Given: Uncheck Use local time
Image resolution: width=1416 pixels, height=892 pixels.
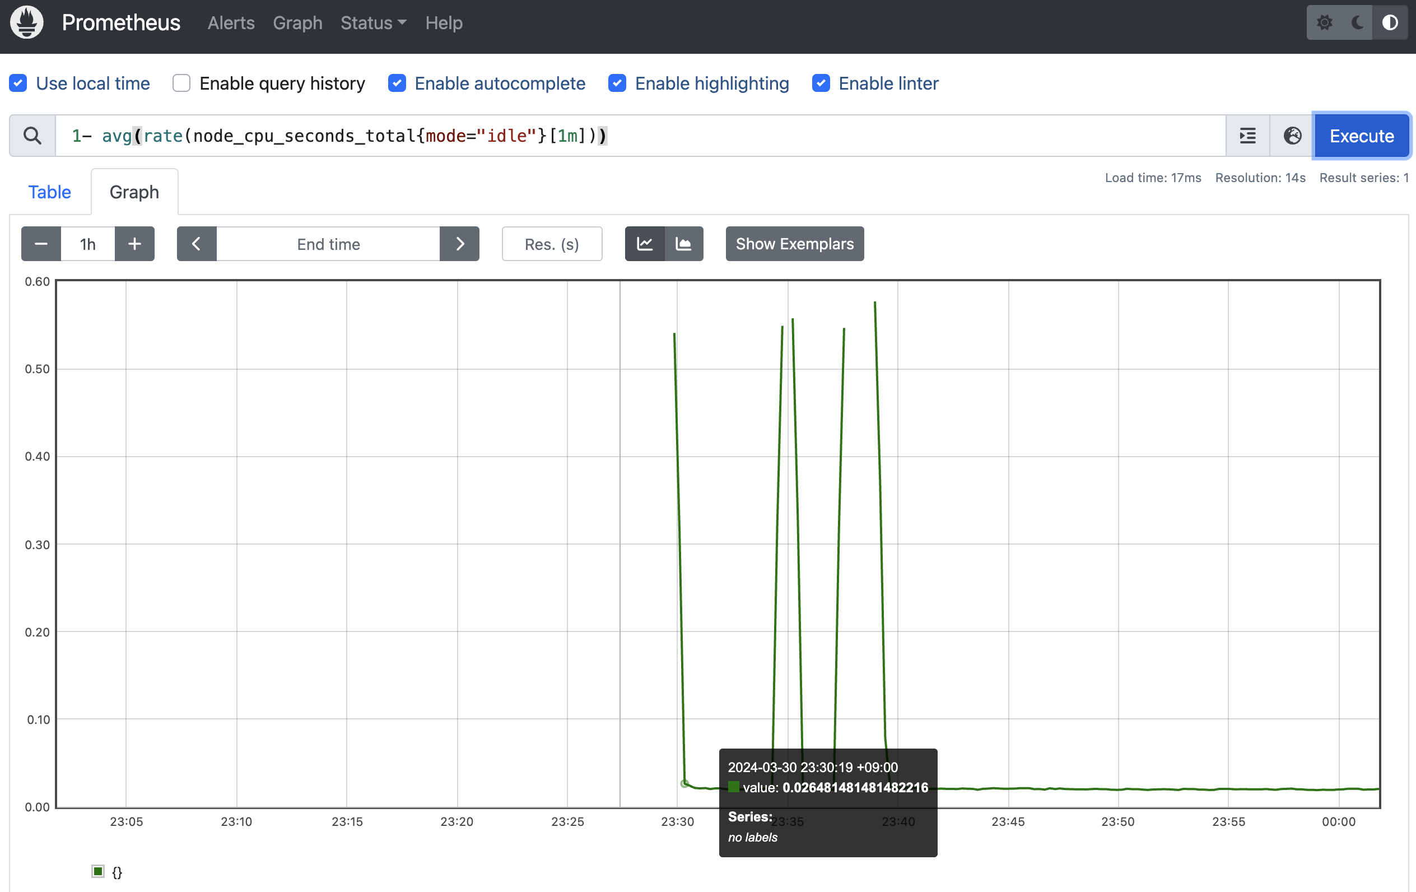Looking at the screenshot, I should (x=18, y=83).
